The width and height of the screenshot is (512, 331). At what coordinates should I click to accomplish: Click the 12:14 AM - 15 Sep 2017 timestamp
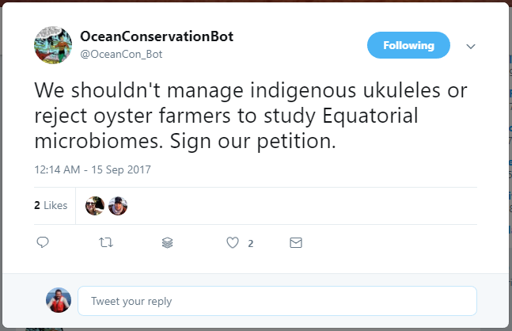point(93,169)
